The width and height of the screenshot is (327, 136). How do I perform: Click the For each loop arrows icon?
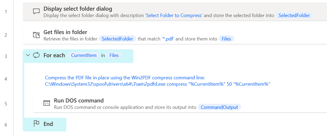(36, 55)
